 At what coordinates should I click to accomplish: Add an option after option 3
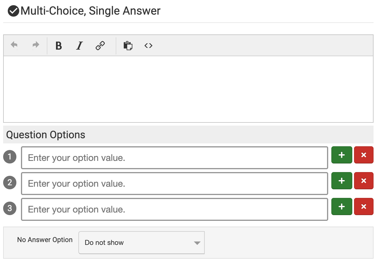click(x=342, y=206)
